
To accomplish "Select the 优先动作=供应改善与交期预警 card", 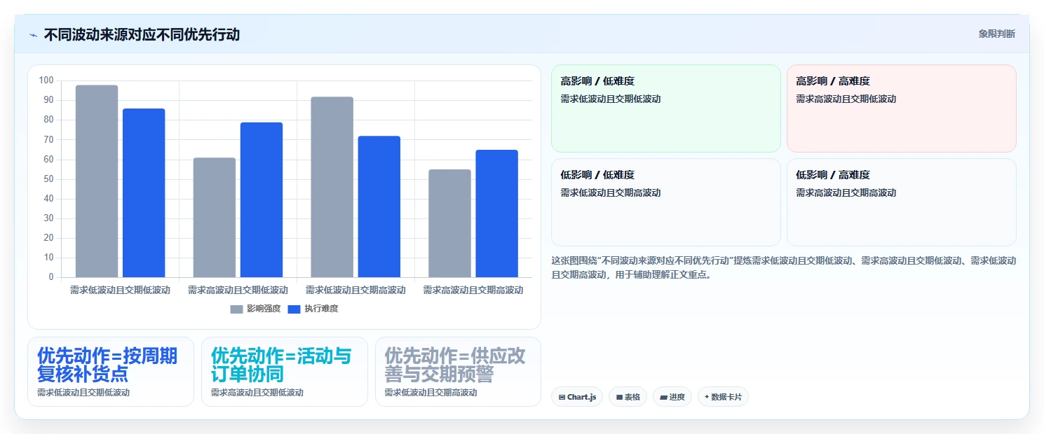I will click(459, 372).
